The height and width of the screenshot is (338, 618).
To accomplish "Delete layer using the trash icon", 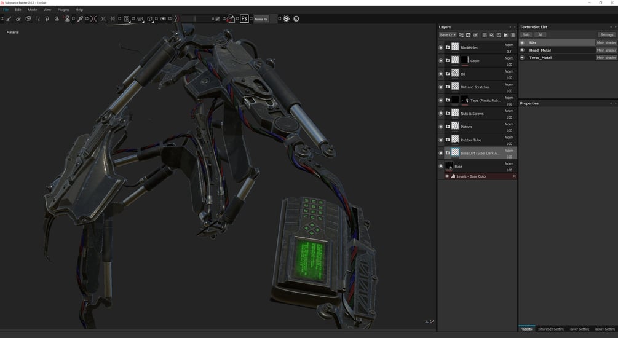I will pyautogui.click(x=513, y=35).
